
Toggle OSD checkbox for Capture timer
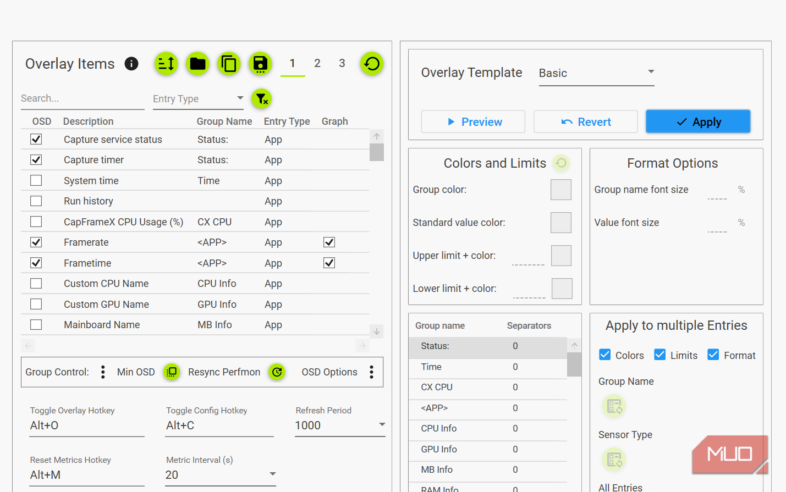(36, 159)
